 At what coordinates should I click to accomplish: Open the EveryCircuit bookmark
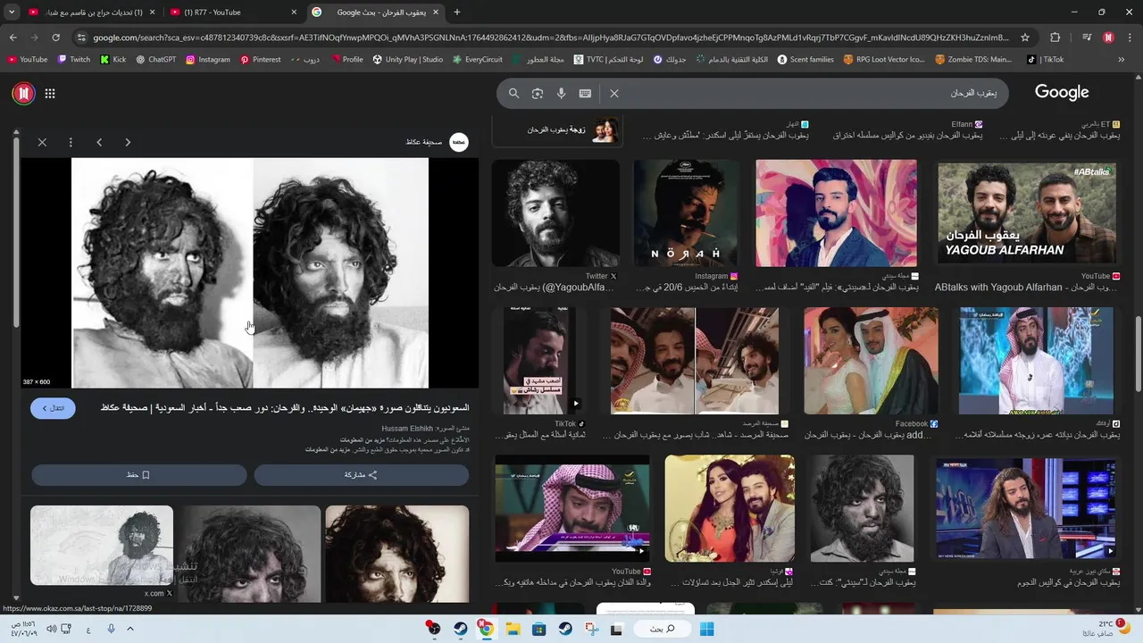click(478, 60)
